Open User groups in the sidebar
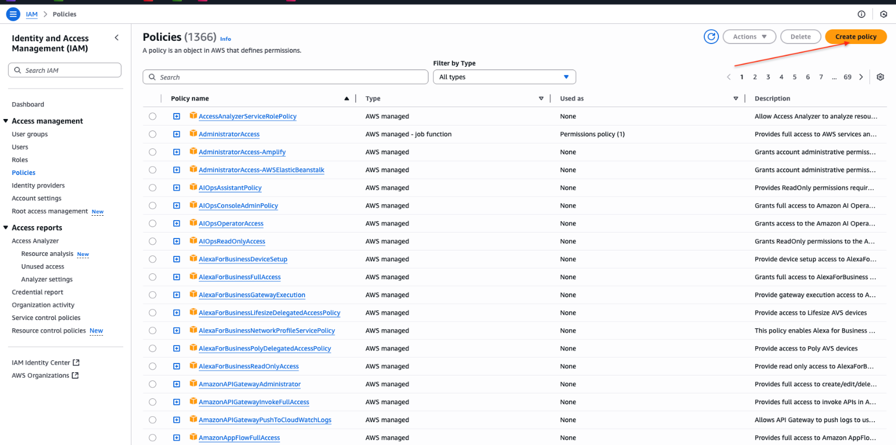 click(30, 134)
